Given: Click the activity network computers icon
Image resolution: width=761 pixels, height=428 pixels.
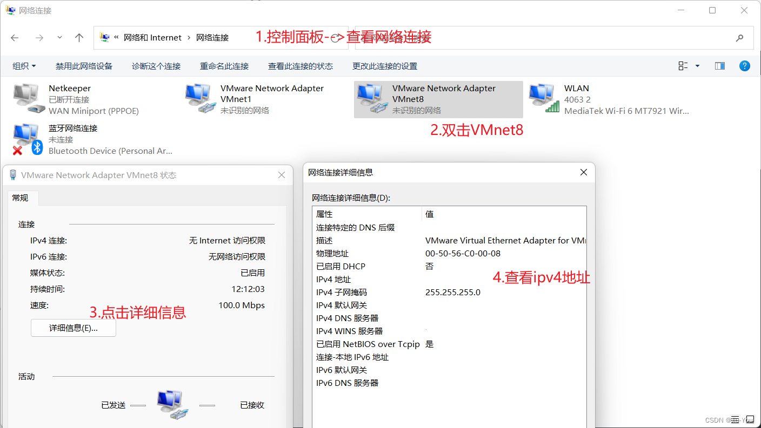Looking at the screenshot, I should pos(173,405).
